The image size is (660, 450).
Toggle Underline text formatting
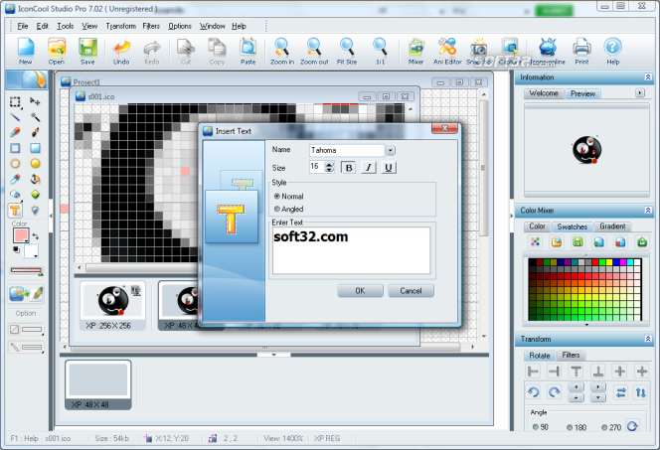(388, 168)
